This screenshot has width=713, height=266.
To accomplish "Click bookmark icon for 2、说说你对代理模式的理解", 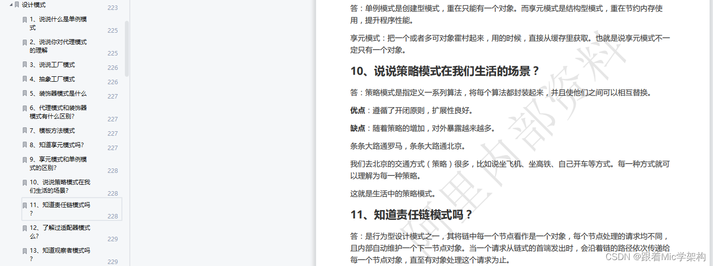I will (x=25, y=43).
